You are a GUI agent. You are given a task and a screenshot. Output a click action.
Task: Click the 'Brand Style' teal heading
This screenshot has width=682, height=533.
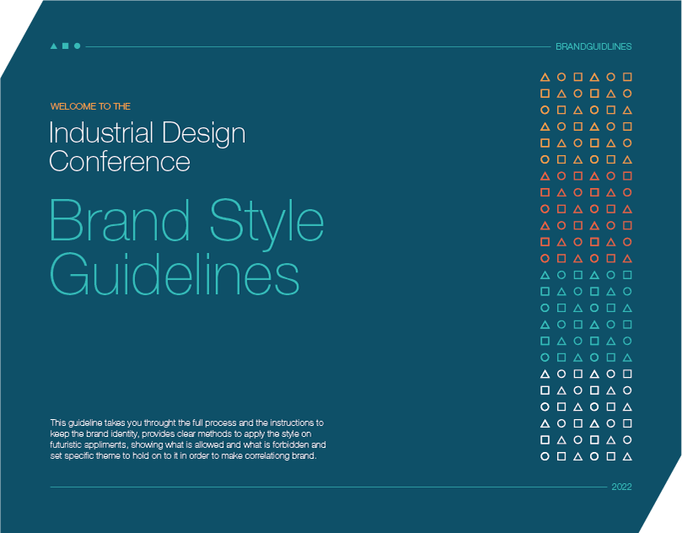[187, 225]
